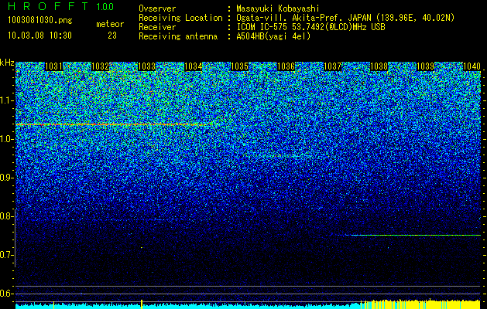Screen dimensions: 487x309
Task: Click the red signal trace near 1.04 kHz
Action: point(115,124)
